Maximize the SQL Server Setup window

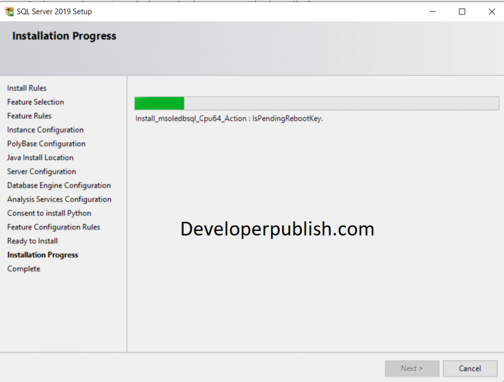tap(462, 12)
